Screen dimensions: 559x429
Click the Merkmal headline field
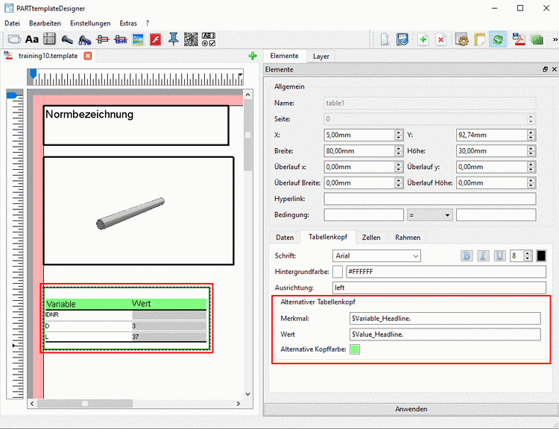[445, 319]
